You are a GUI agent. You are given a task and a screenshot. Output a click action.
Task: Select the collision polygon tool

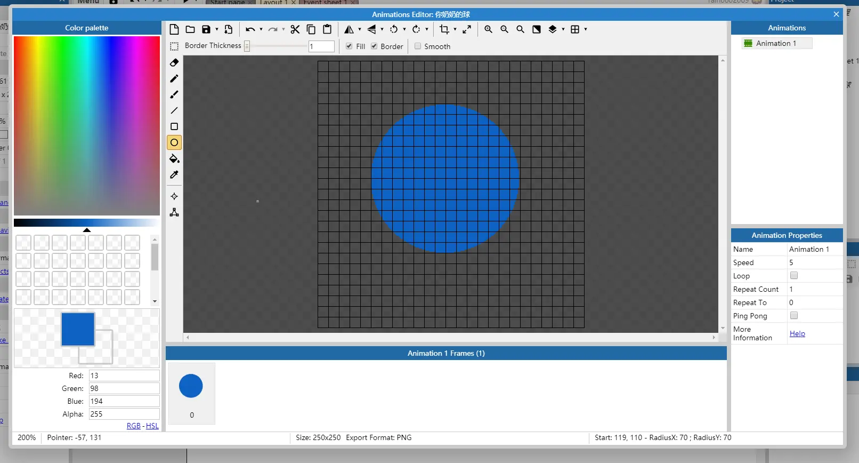(x=174, y=212)
